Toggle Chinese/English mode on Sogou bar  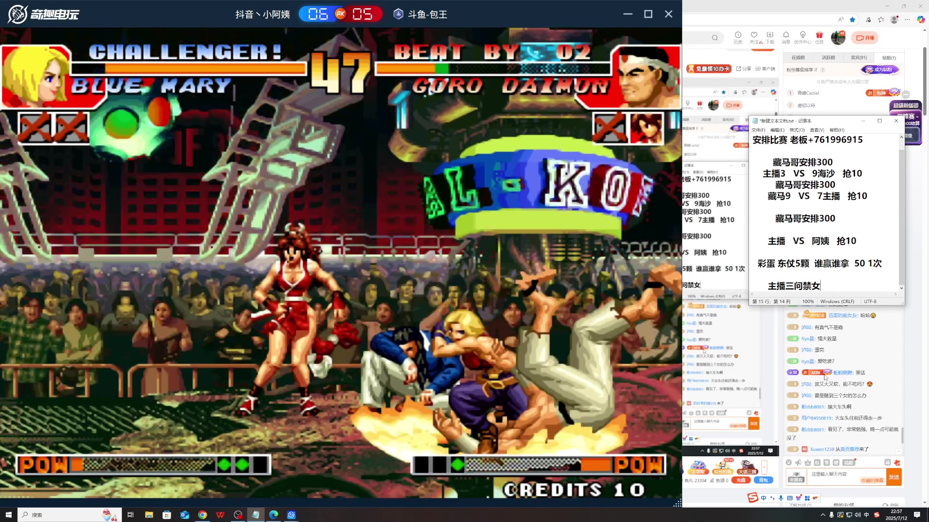pos(764,498)
